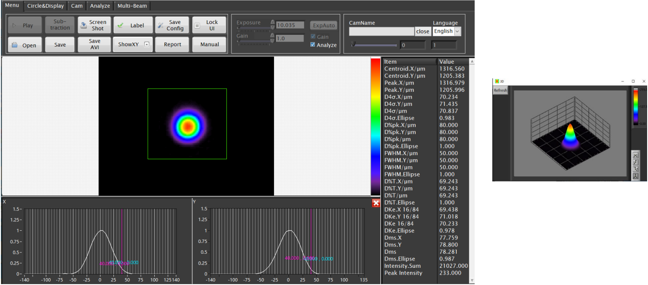This screenshot has width=648, height=285.
Task: Click the Report button
Action: (x=172, y=44)
